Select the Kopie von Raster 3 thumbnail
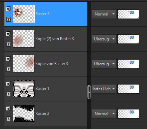 pos(24,64)
